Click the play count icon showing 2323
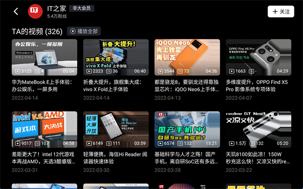303x189 pixels. pyautogui.click(x=89, y=71)
